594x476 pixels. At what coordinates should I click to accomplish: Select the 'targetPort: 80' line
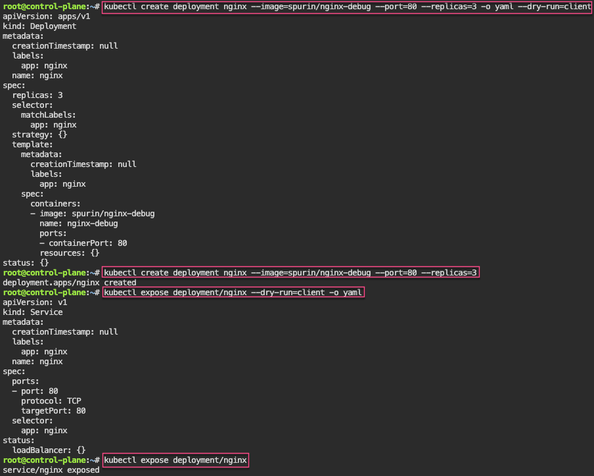click(x=53, y=411)
